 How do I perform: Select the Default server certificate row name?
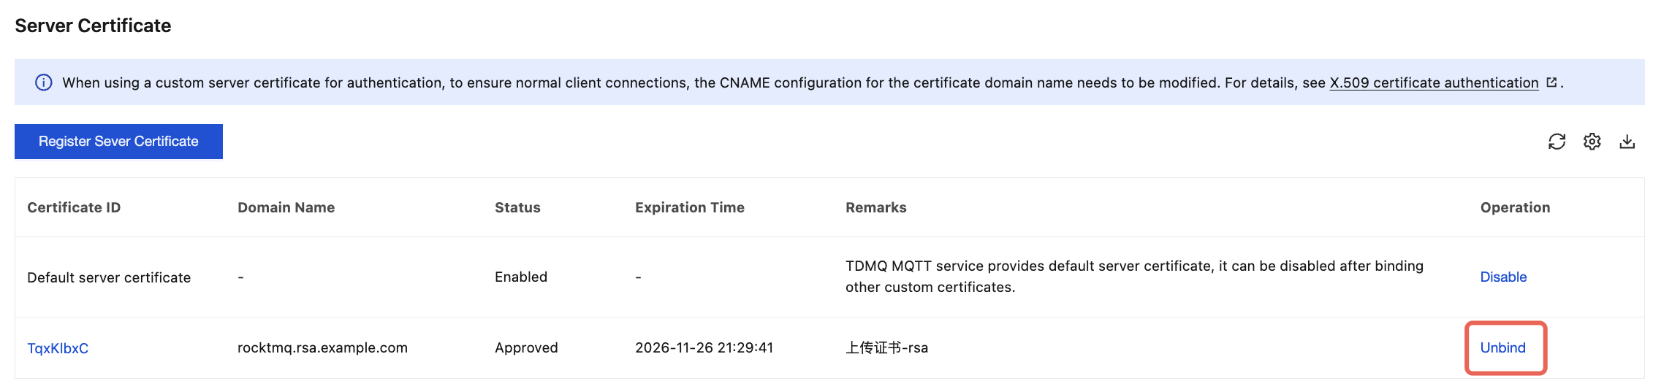[109, 277]
